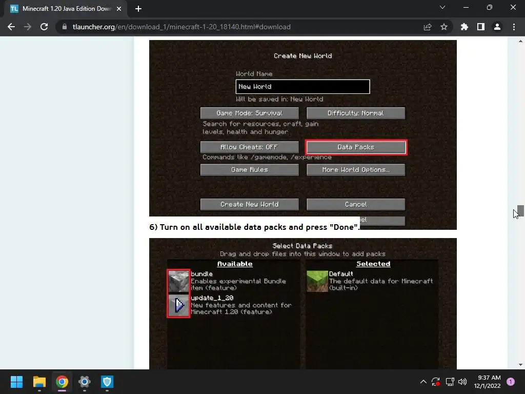Click the sync update tray icon
The image size is (525, 394).
(x=436, y=382)
